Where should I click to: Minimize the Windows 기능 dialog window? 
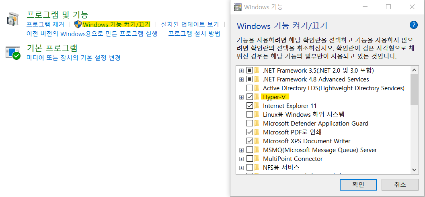pos(365,7)
